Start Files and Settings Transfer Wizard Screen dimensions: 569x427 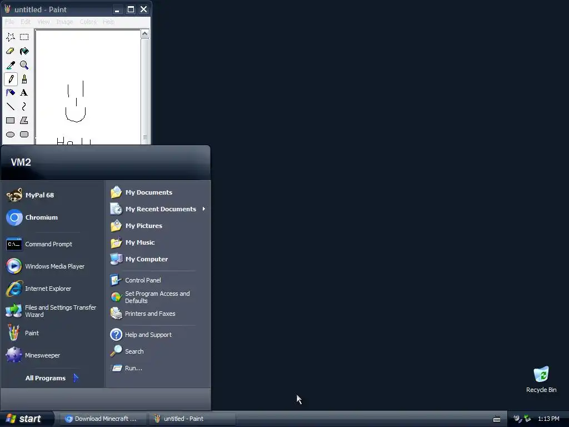coord(53,311)
